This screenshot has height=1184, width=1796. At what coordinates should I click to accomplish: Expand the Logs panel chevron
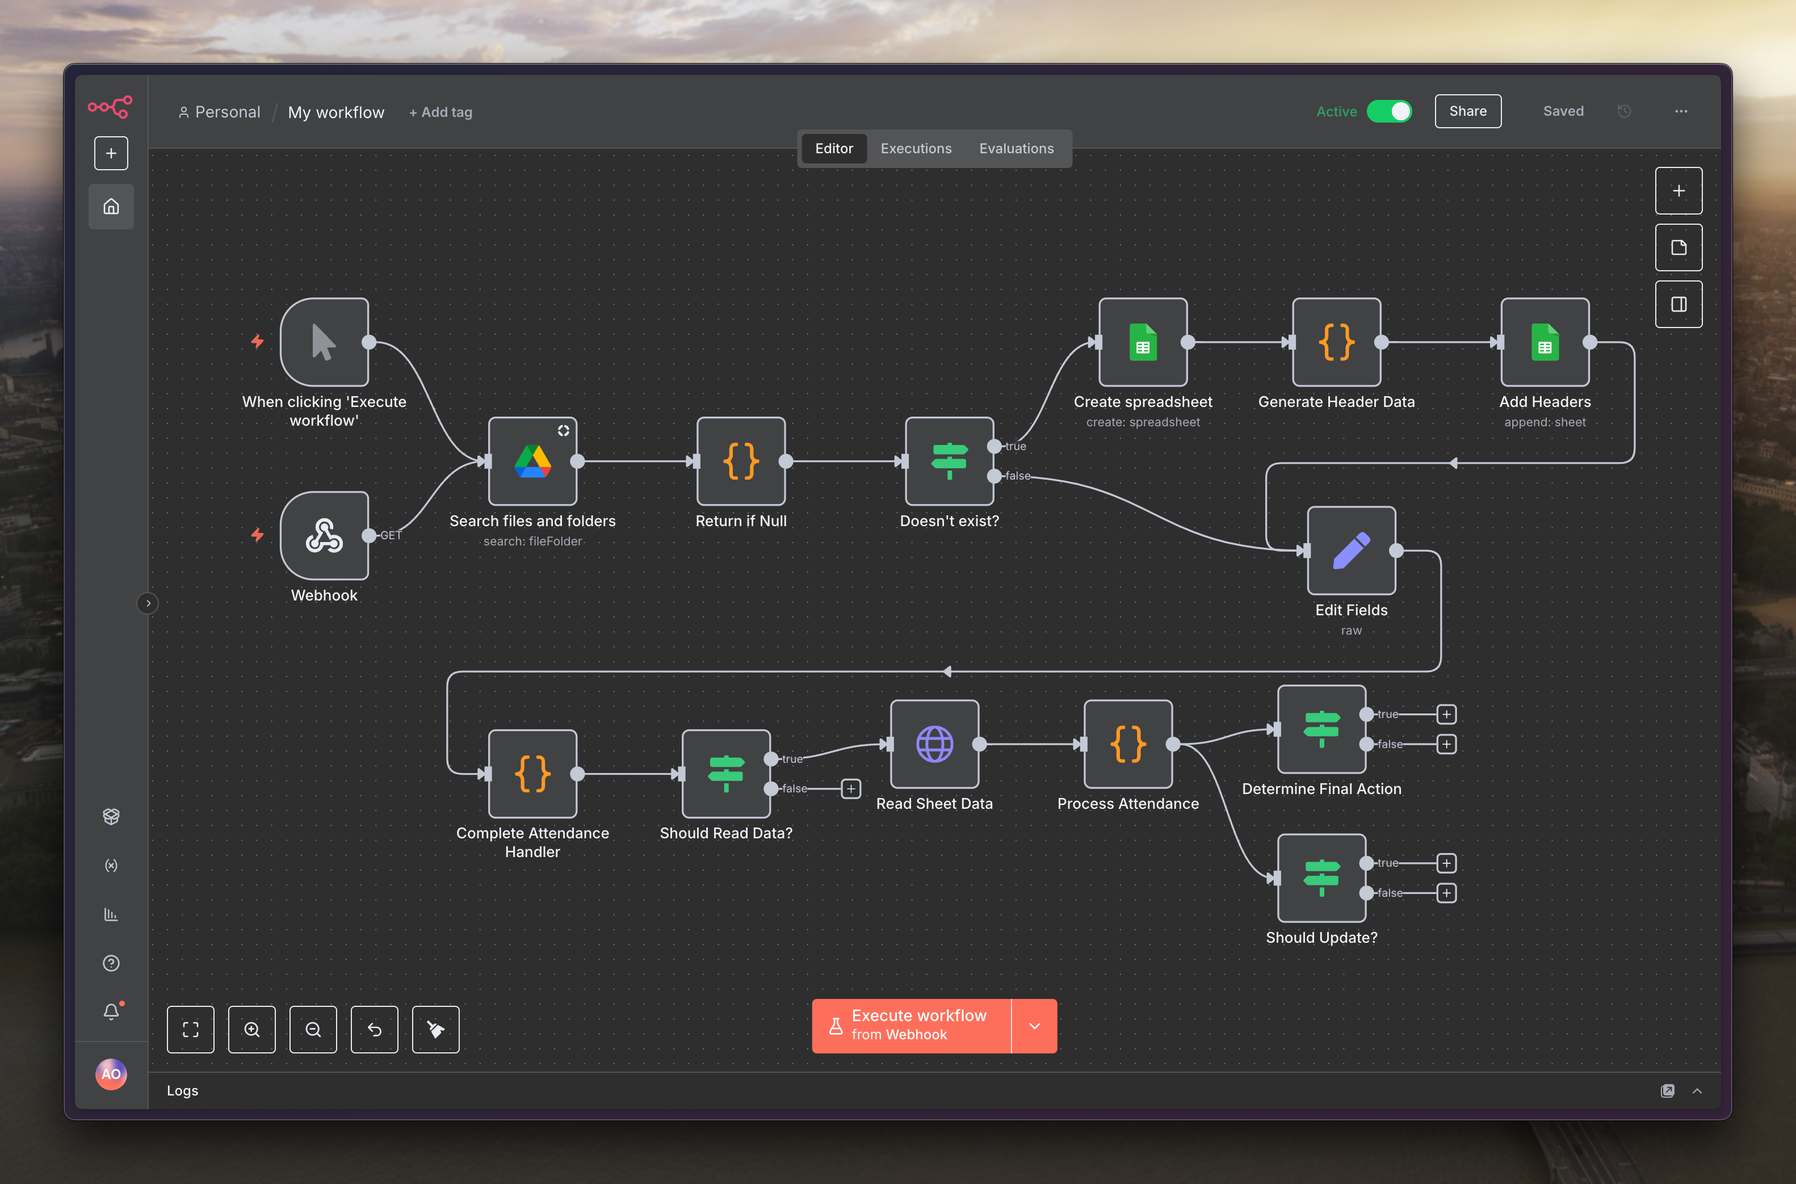[x=1696, y=1090]
